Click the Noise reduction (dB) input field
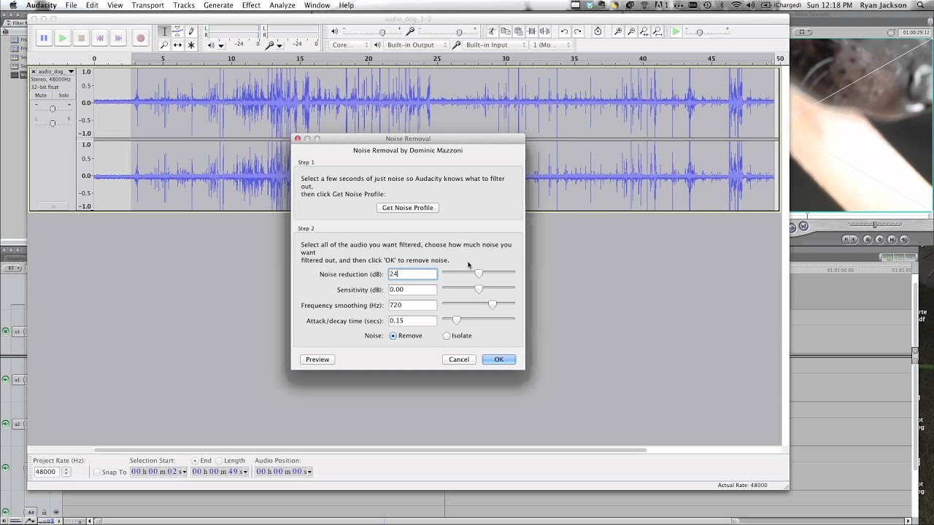 (x=413, y=274)
